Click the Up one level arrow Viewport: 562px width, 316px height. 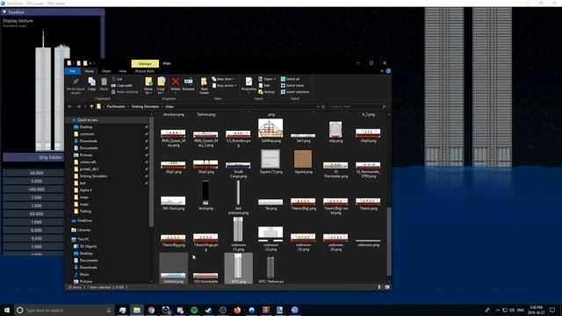coord(91,106)
